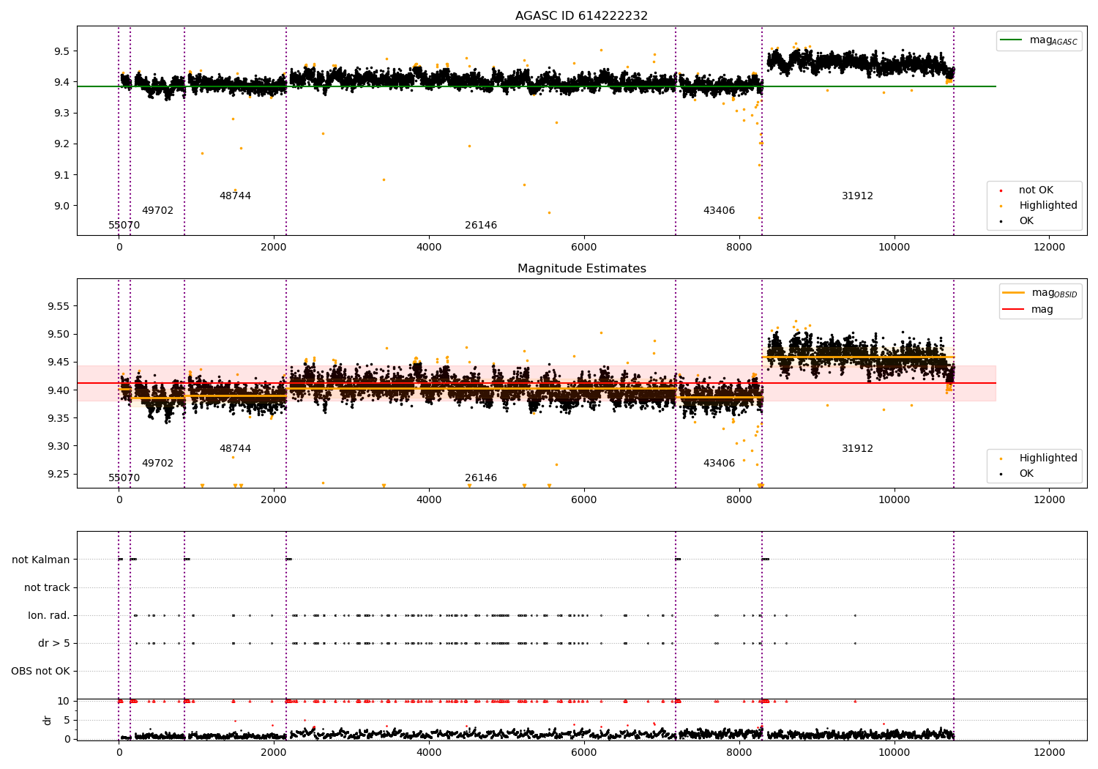Click obsid label 49702 in Magnitude Estimates plot
Screen dimensions: 1098x769
coord(157,463)
